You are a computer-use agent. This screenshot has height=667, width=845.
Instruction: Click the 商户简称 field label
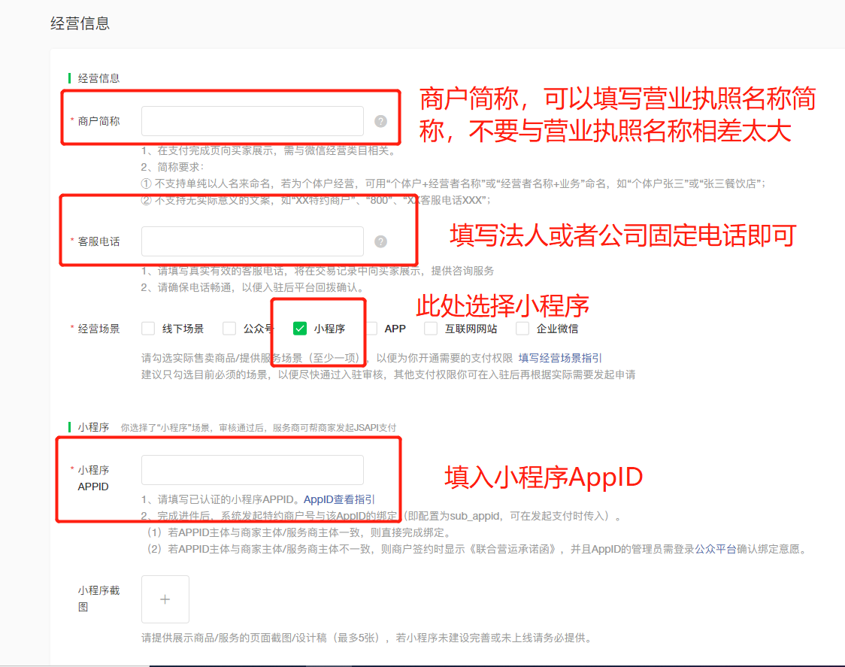(x=98, y=121)
